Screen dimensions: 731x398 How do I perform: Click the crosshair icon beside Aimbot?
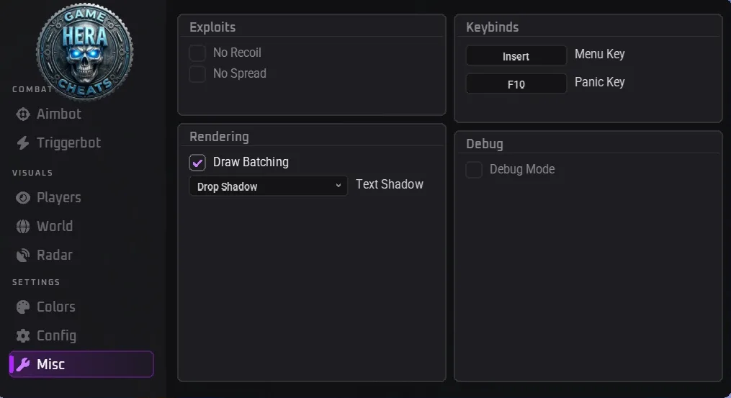pyautogui.click(x=23, y=114)
